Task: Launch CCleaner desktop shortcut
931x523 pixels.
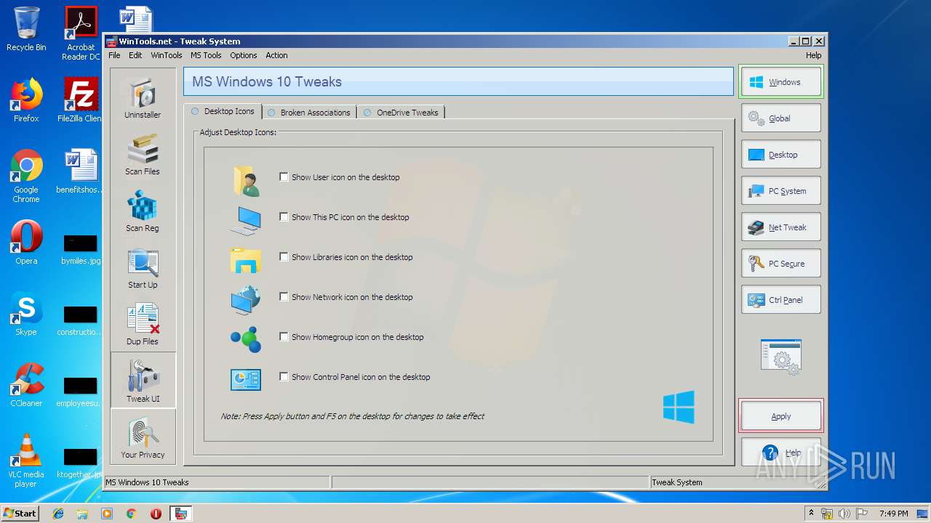Action: coord(26,385)
